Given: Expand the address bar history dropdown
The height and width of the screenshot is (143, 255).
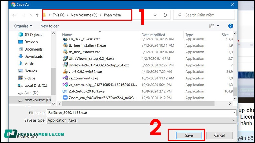Looking at the screenshot, I should 155,15.
